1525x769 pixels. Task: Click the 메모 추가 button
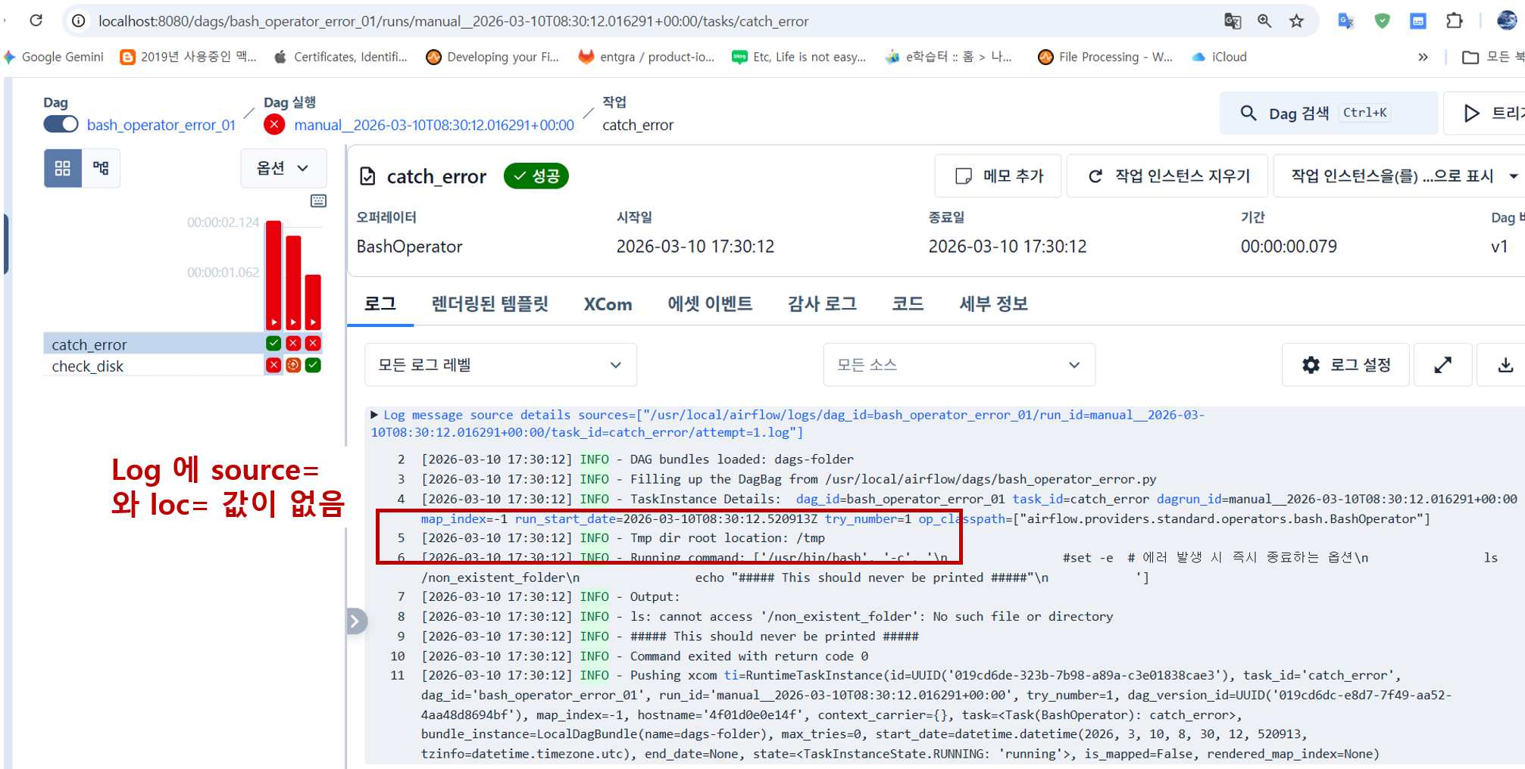pyautogui.click(x=998, y=176)
